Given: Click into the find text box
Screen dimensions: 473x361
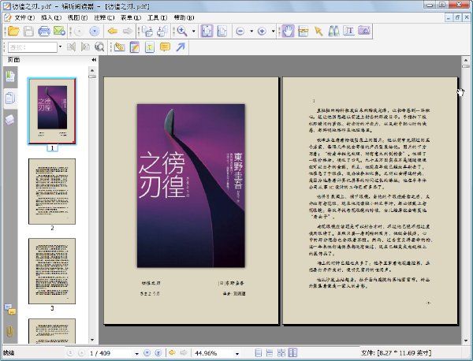Looking at the screenshot, I should pos(32,47).
